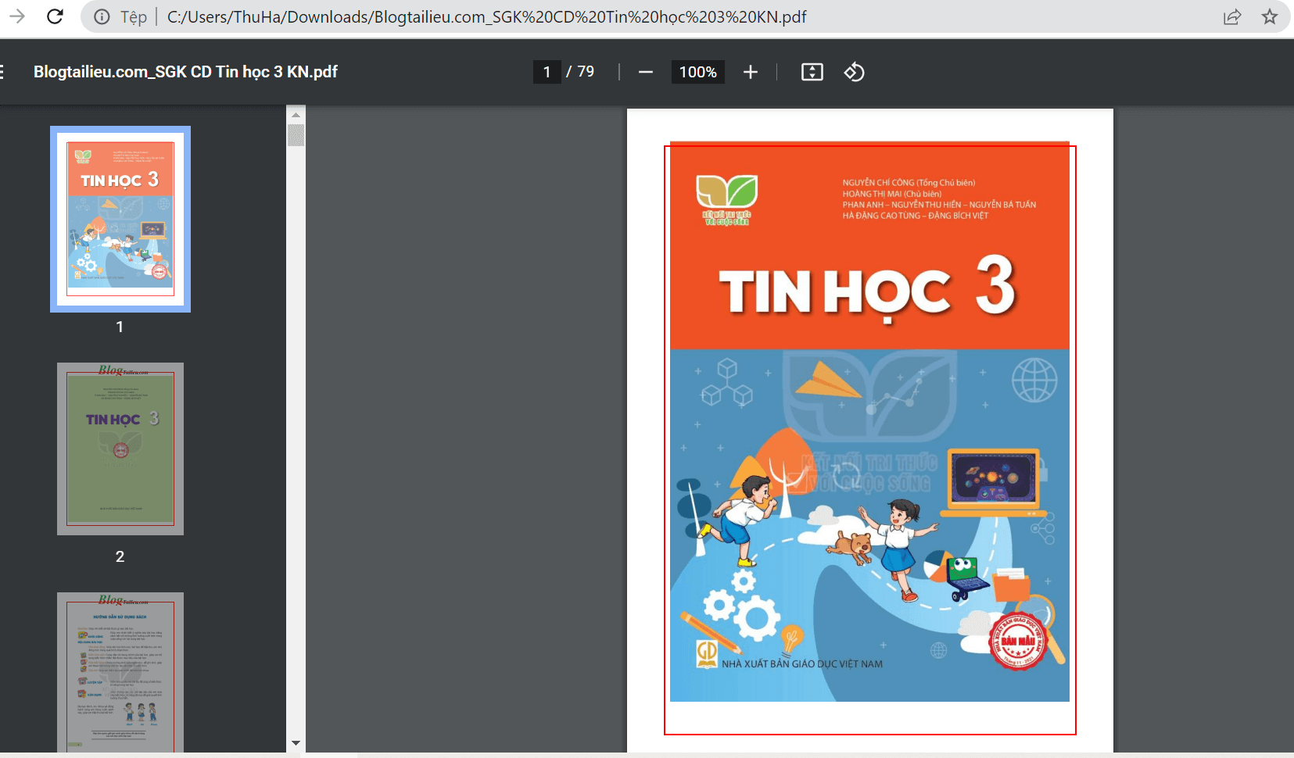Viewport: 1294px width, 758px height.
Task: Reload the page with the refresh icon
Action: (55, 16)
